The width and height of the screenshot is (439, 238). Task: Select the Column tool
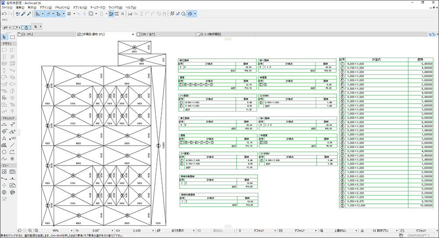coord(4,71)
